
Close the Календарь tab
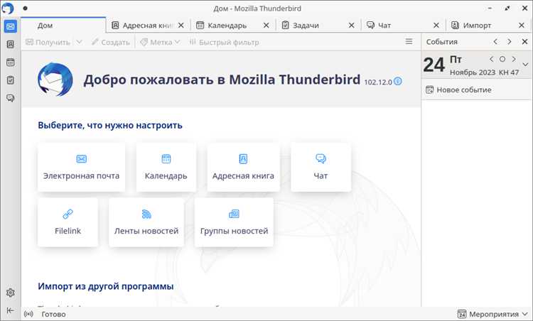click(x=266, y=26)
